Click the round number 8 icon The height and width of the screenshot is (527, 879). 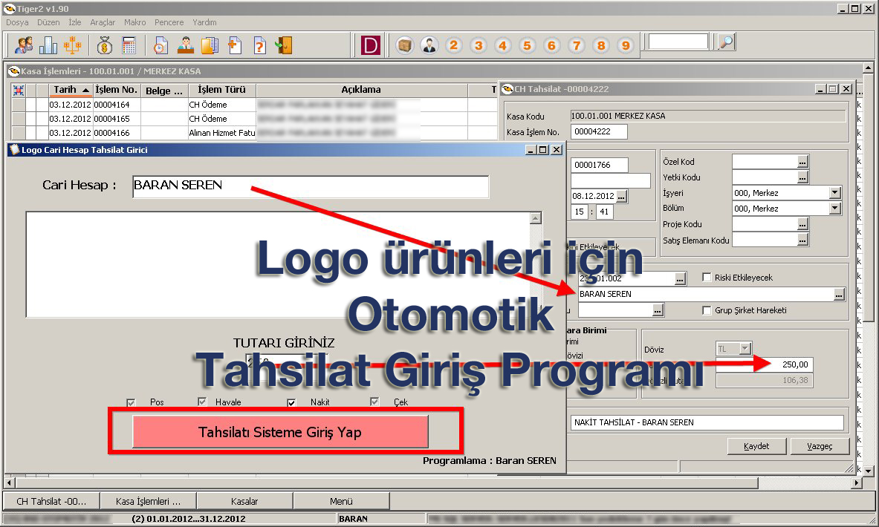(601, 45)
